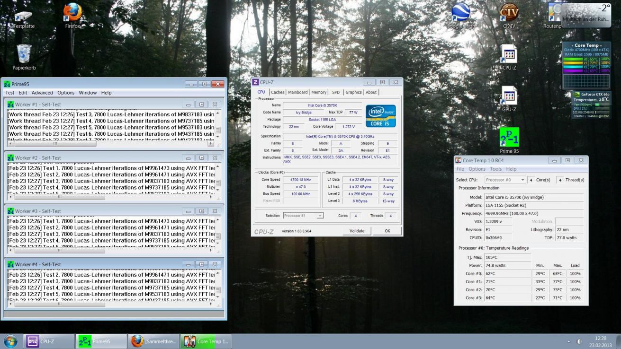The width and height of the screenshot is (621, 349).
Task: Open the Papierkorb recycle bin
Action: click(24, 58)
